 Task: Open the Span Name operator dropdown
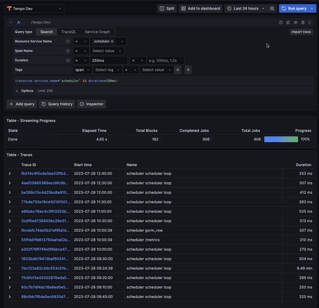[x=81, y=51]
